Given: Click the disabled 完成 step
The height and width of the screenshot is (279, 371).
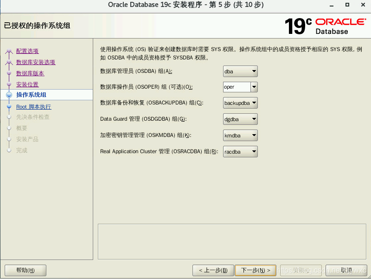Looking at the screenshot, I should click(x=21, y=150).
